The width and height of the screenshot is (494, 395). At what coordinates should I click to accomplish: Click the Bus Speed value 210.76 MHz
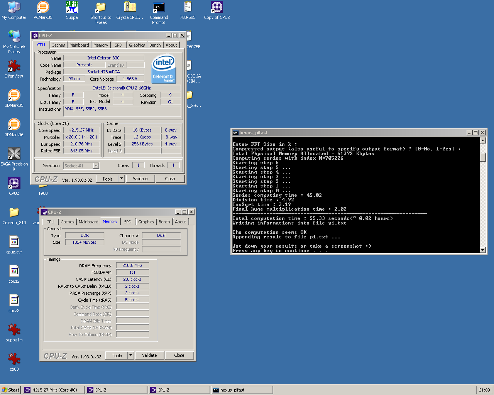81,144
